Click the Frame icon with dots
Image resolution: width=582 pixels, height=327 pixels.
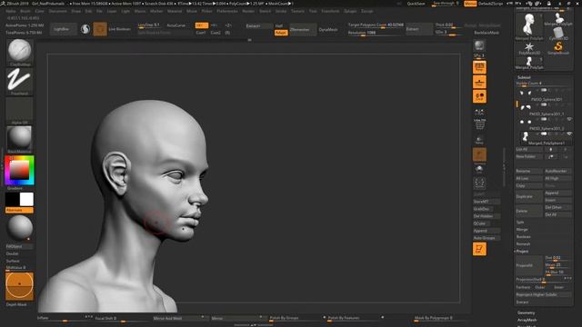(479, 183)
